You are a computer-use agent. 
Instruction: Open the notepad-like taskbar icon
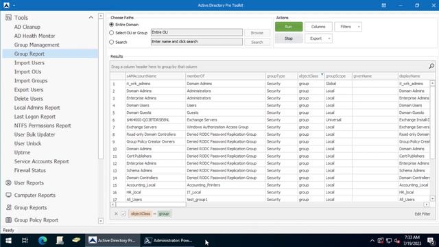click(x=60, y=241)
